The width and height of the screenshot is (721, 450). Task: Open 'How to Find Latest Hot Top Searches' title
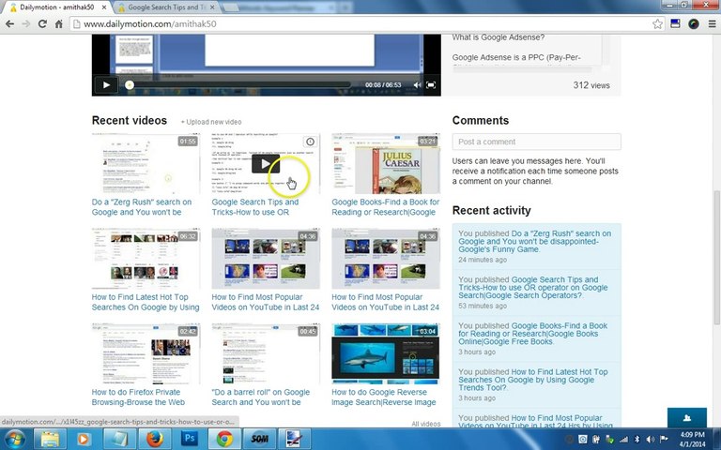point(146,302)
